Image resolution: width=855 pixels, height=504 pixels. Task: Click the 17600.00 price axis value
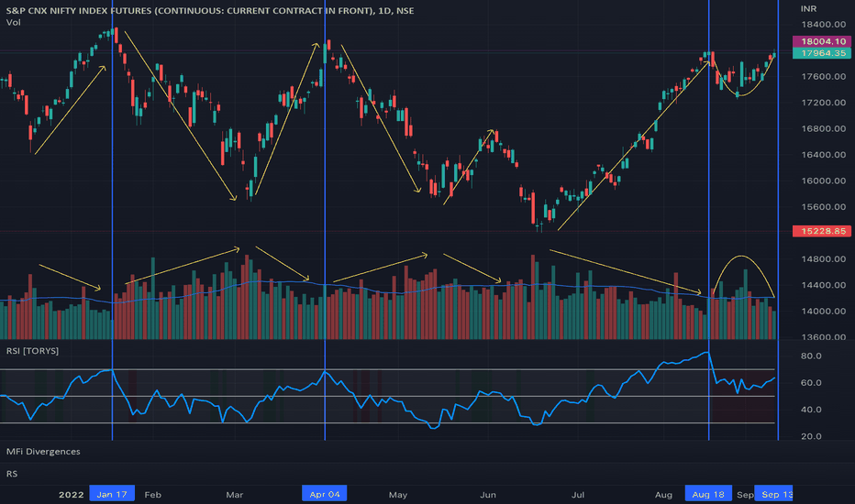tap(824, 77)
